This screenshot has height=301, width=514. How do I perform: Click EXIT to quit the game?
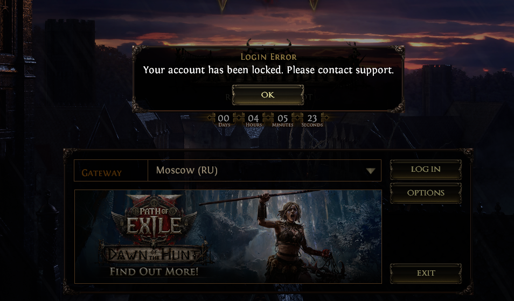pos(426,273)
